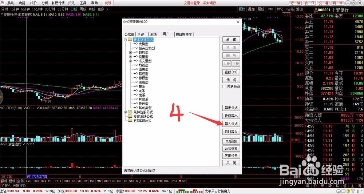Open the 分析 menu

(45, 3)
